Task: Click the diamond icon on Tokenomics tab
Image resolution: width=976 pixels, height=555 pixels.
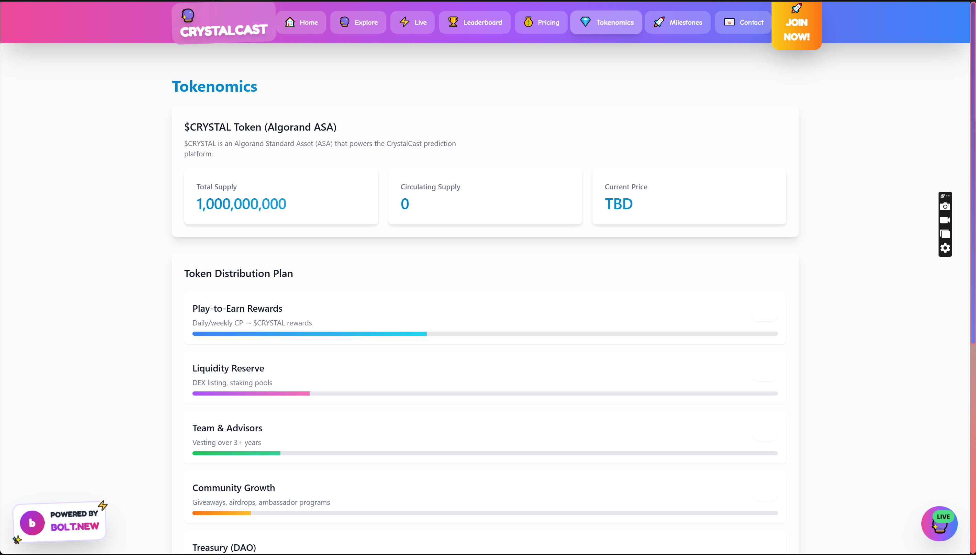Action: 585,22
